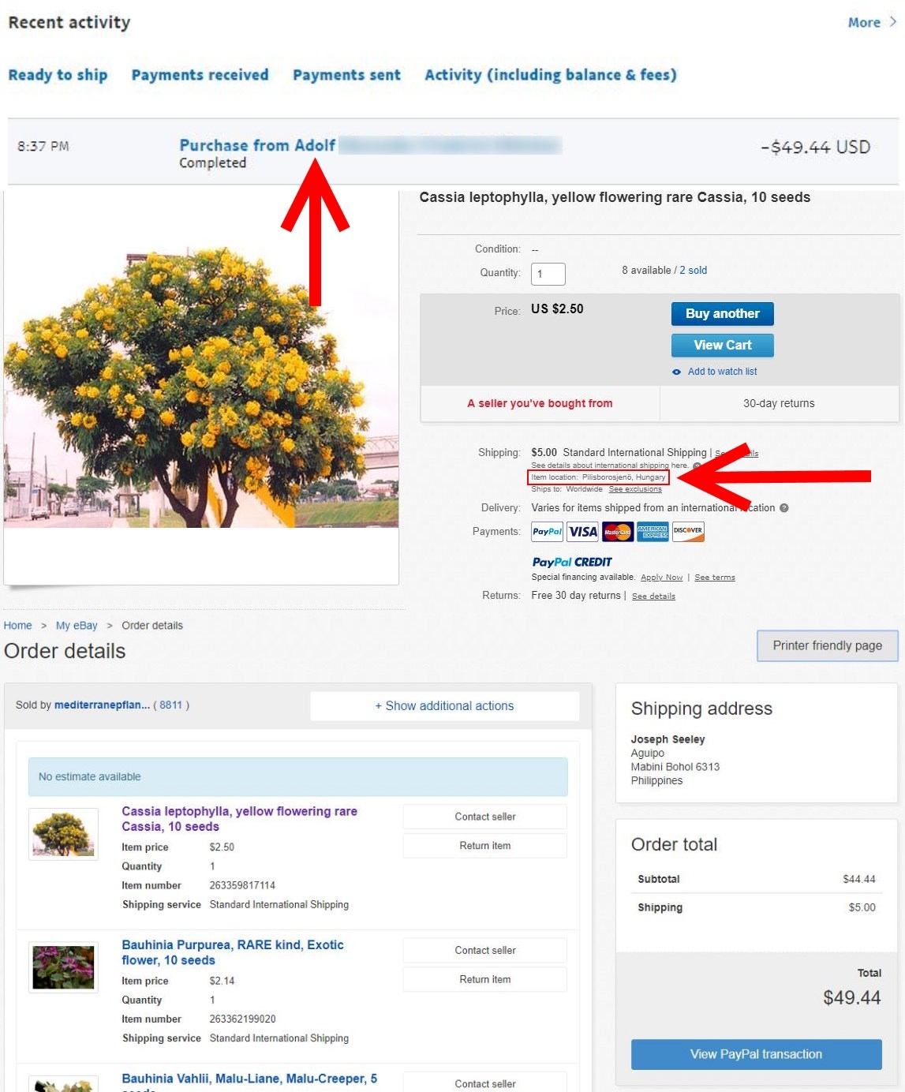Click the Bauhinia Purpurea item thumbnail
The width and height of the screenshot is (905, 1092).
[63, 967]
